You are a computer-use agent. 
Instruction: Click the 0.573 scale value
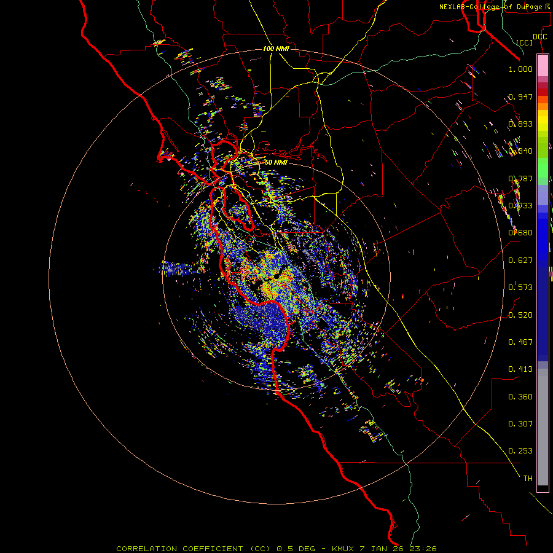(520, 288)
